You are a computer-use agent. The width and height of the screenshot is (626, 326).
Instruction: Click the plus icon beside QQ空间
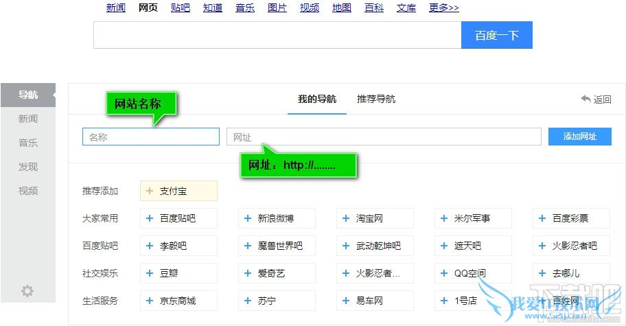pyautogui.click(x=444, y=273)
